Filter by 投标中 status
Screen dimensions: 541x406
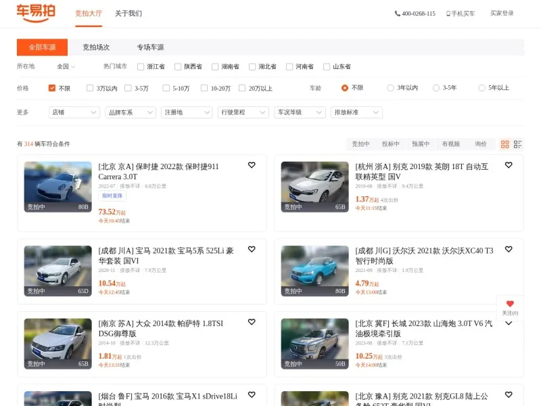[391, 144]
